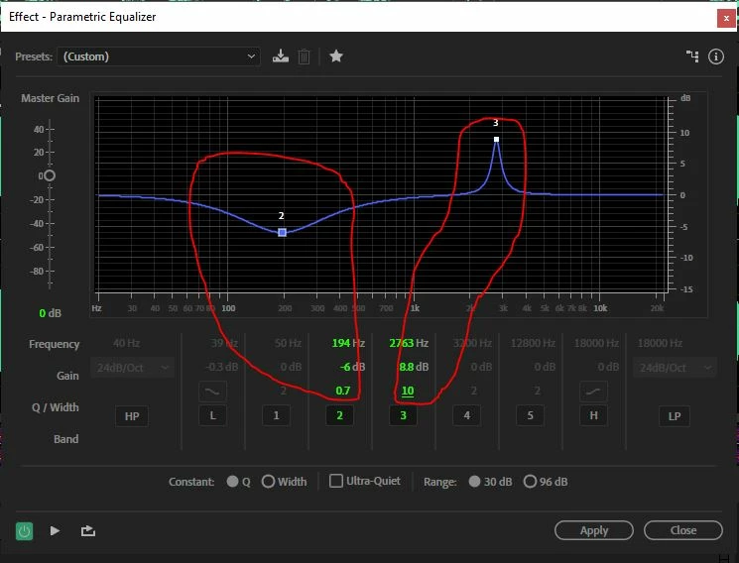Image resolution: width=739 pixels, height=563 pixels.
Task: Toggle loop playback icon
Action: click(x=87, y=531)
